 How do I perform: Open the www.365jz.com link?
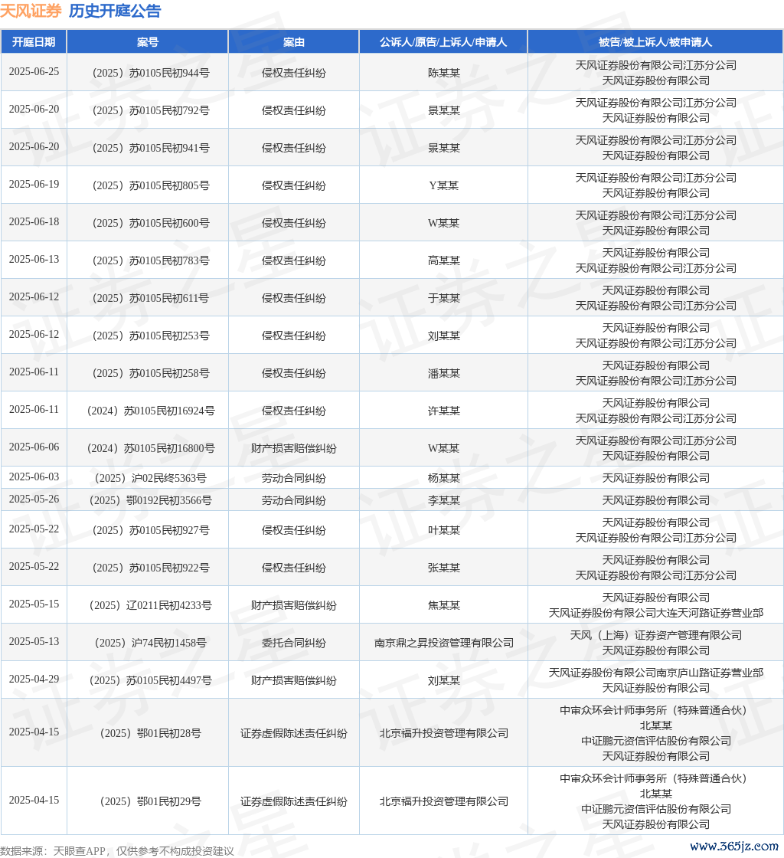(x=734, y=846)
